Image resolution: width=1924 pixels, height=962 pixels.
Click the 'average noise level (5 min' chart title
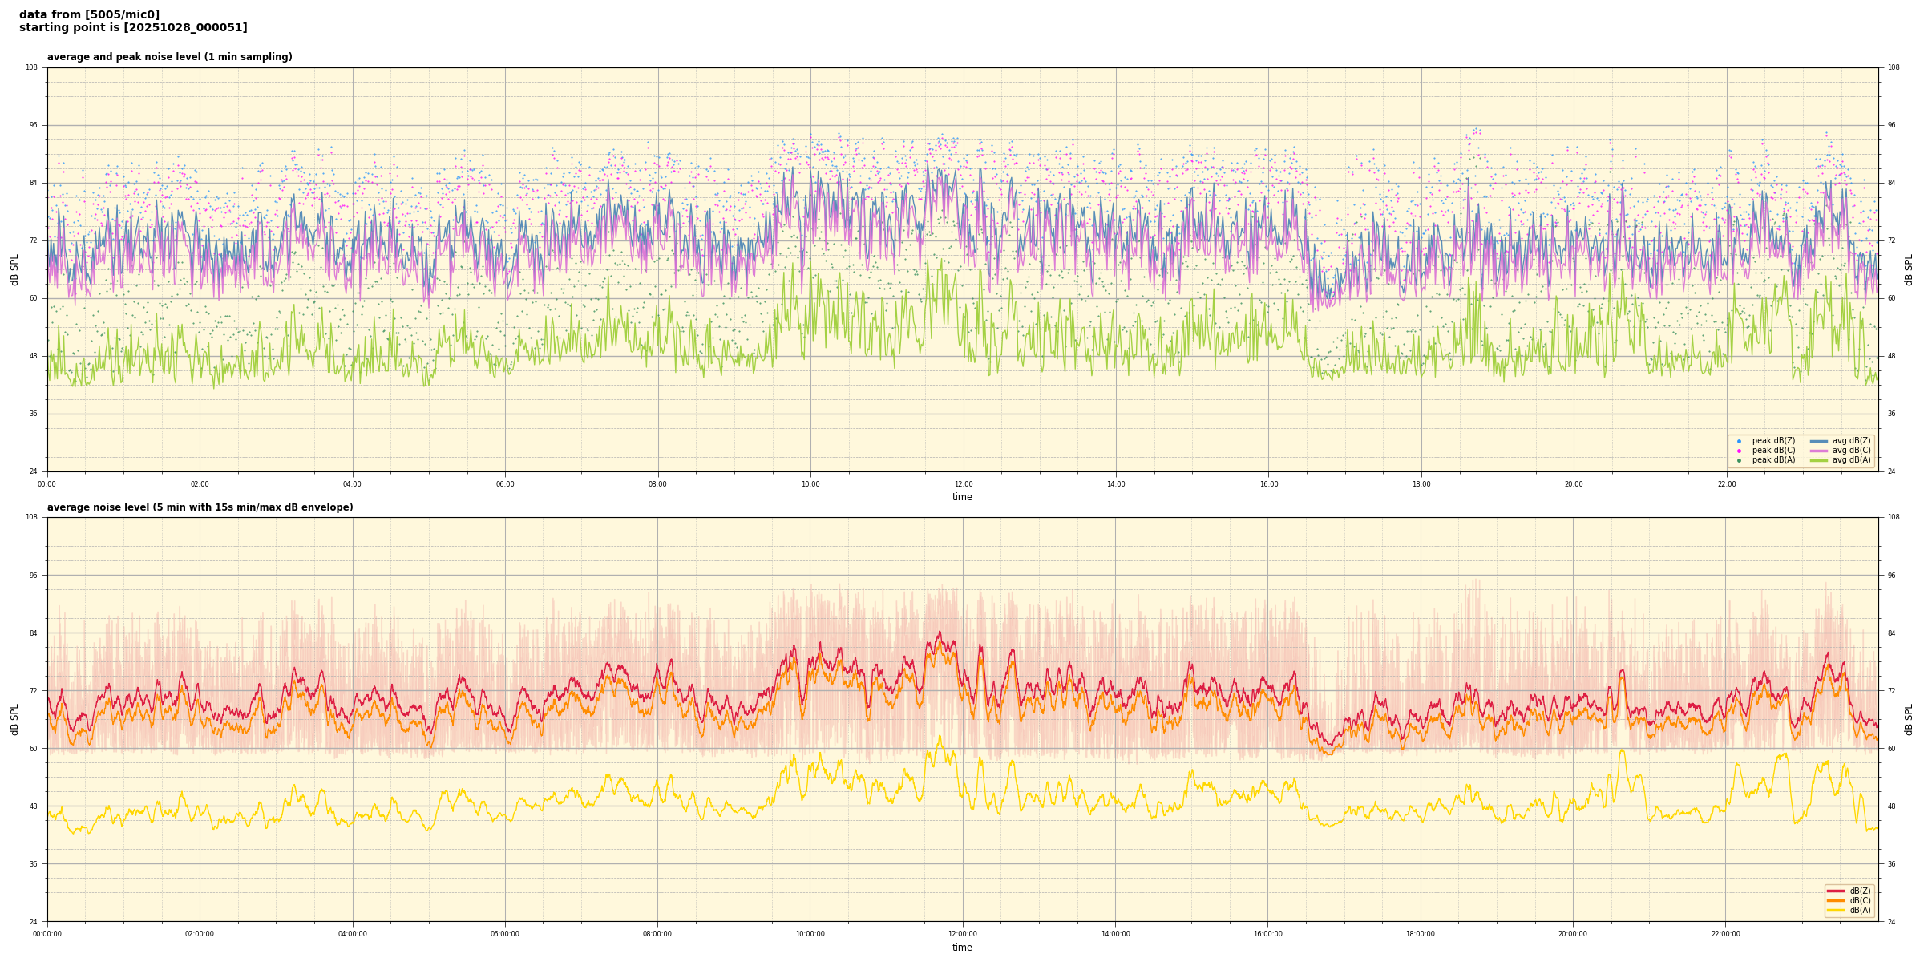tap(200, 507)
